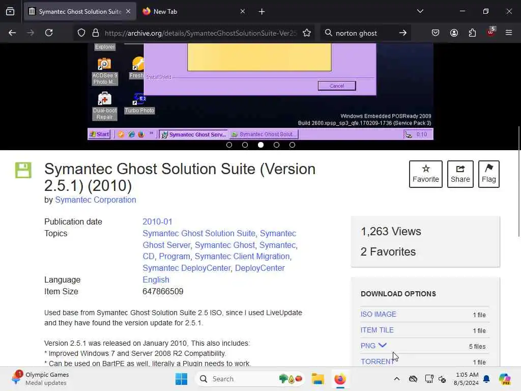The height and width of the screenshot is (391, 521).
Task: Open the English language link
Action: [156, 280]
